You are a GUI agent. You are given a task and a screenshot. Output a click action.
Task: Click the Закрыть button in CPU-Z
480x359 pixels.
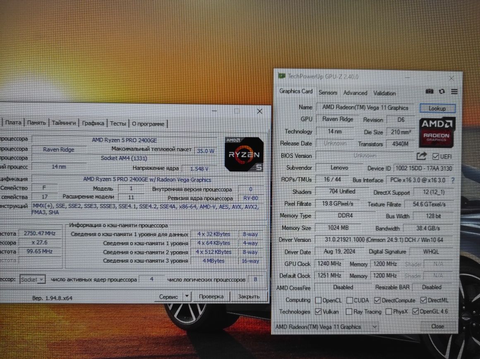click(x=249, y=297)
